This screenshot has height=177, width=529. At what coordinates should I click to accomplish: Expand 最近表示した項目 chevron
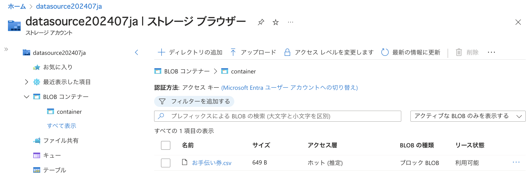click(26, 82)
